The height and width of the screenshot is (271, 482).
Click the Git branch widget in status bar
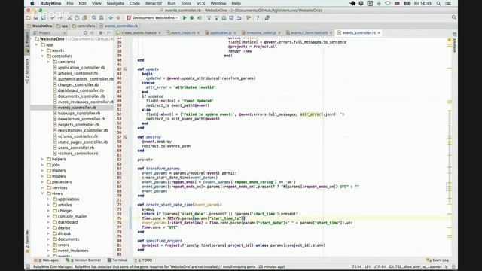415,267
